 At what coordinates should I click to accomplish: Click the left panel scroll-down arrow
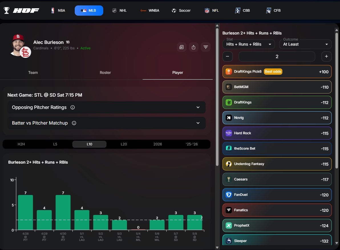217,247
